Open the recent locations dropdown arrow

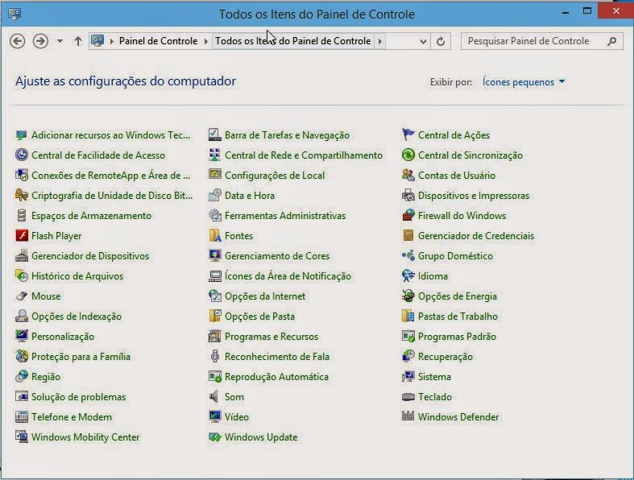click(x=60, y=41)
